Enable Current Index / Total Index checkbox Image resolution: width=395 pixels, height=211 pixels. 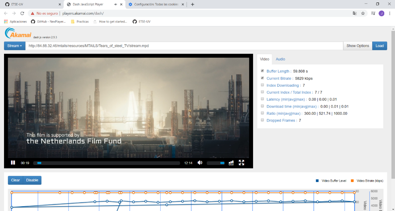click(x=262, y=92)
